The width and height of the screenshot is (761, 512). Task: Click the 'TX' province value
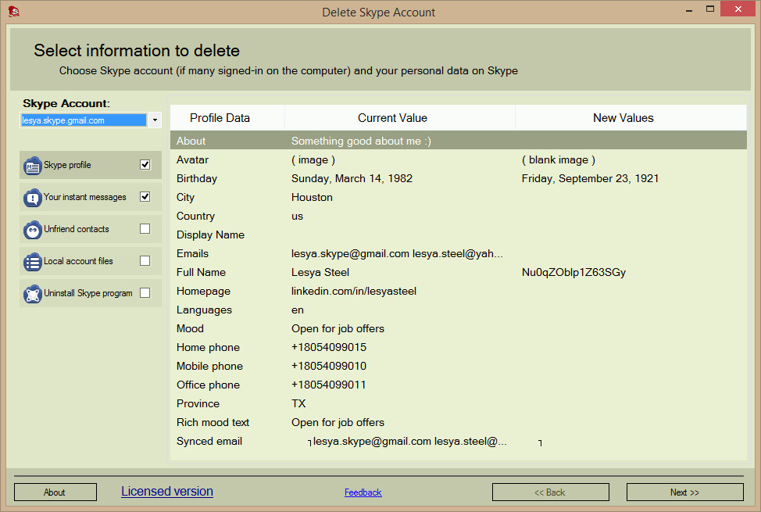point(298,403)
